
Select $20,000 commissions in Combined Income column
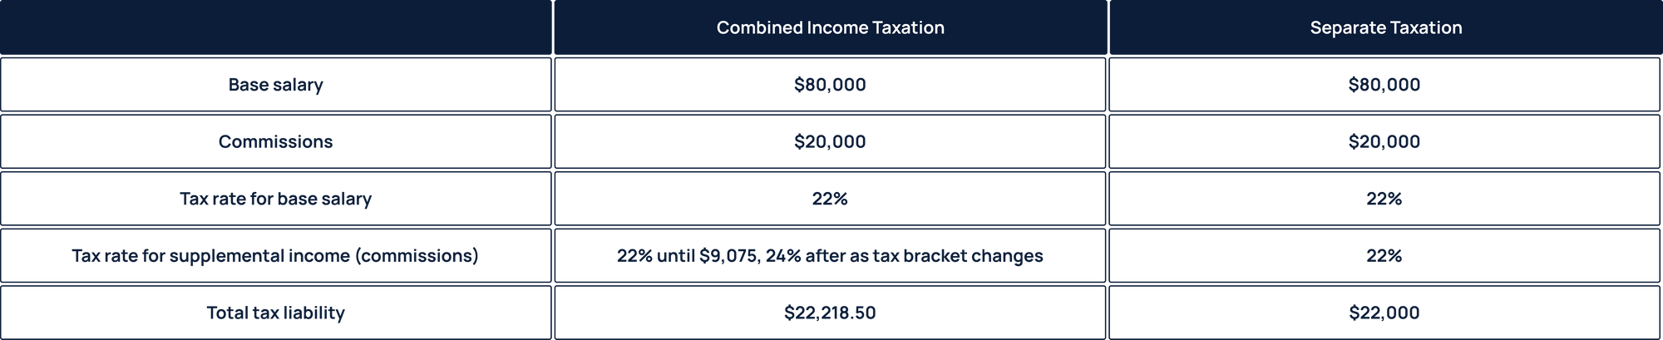click(x=830, y=141)
